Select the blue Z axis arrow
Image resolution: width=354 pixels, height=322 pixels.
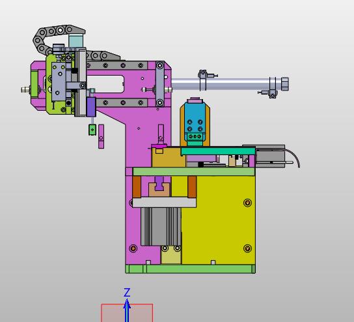click(x=127, y=310)
